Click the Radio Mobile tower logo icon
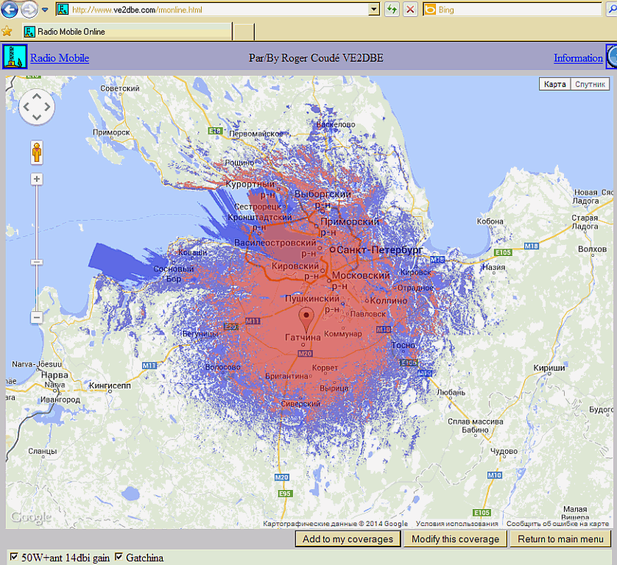617x565 pixels. coord(15,57)
